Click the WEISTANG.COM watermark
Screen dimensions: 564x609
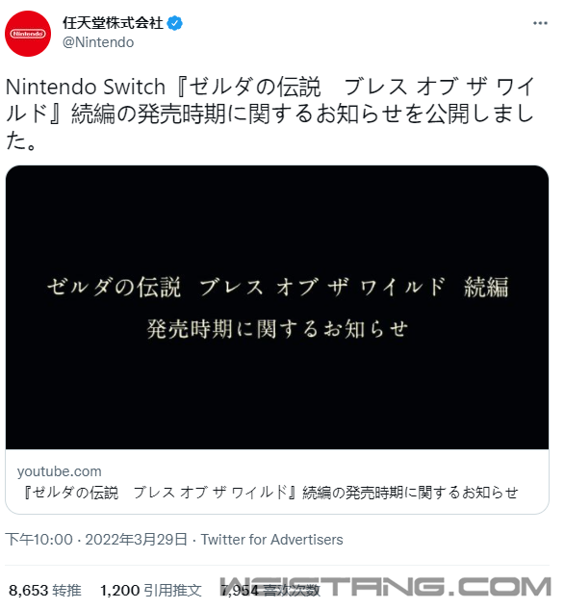(x=386, y=587)
